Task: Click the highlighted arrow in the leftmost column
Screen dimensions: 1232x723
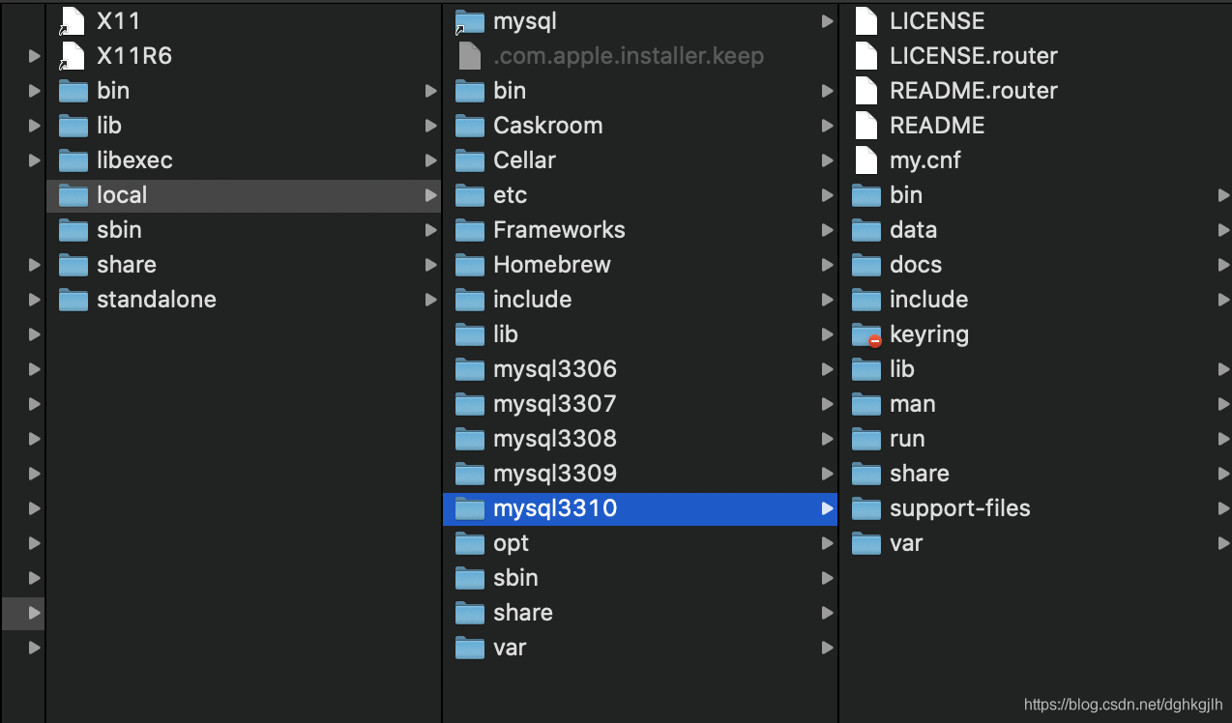Action: point(35,613)
